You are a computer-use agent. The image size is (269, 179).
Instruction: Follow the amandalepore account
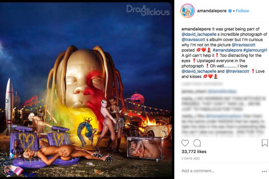[x=242, y=11]
